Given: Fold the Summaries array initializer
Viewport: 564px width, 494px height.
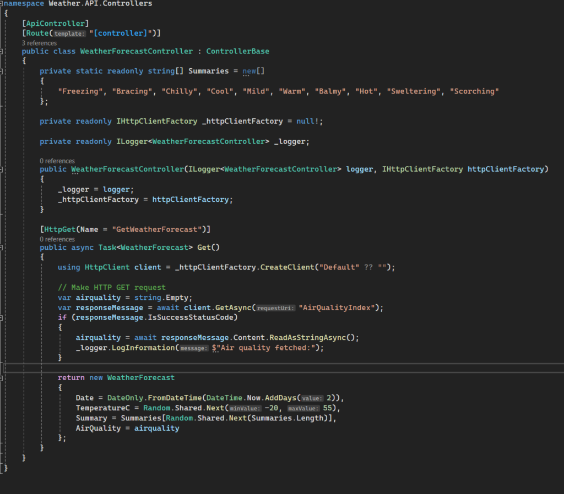Looking at the screenshot, I should (2, 72).
